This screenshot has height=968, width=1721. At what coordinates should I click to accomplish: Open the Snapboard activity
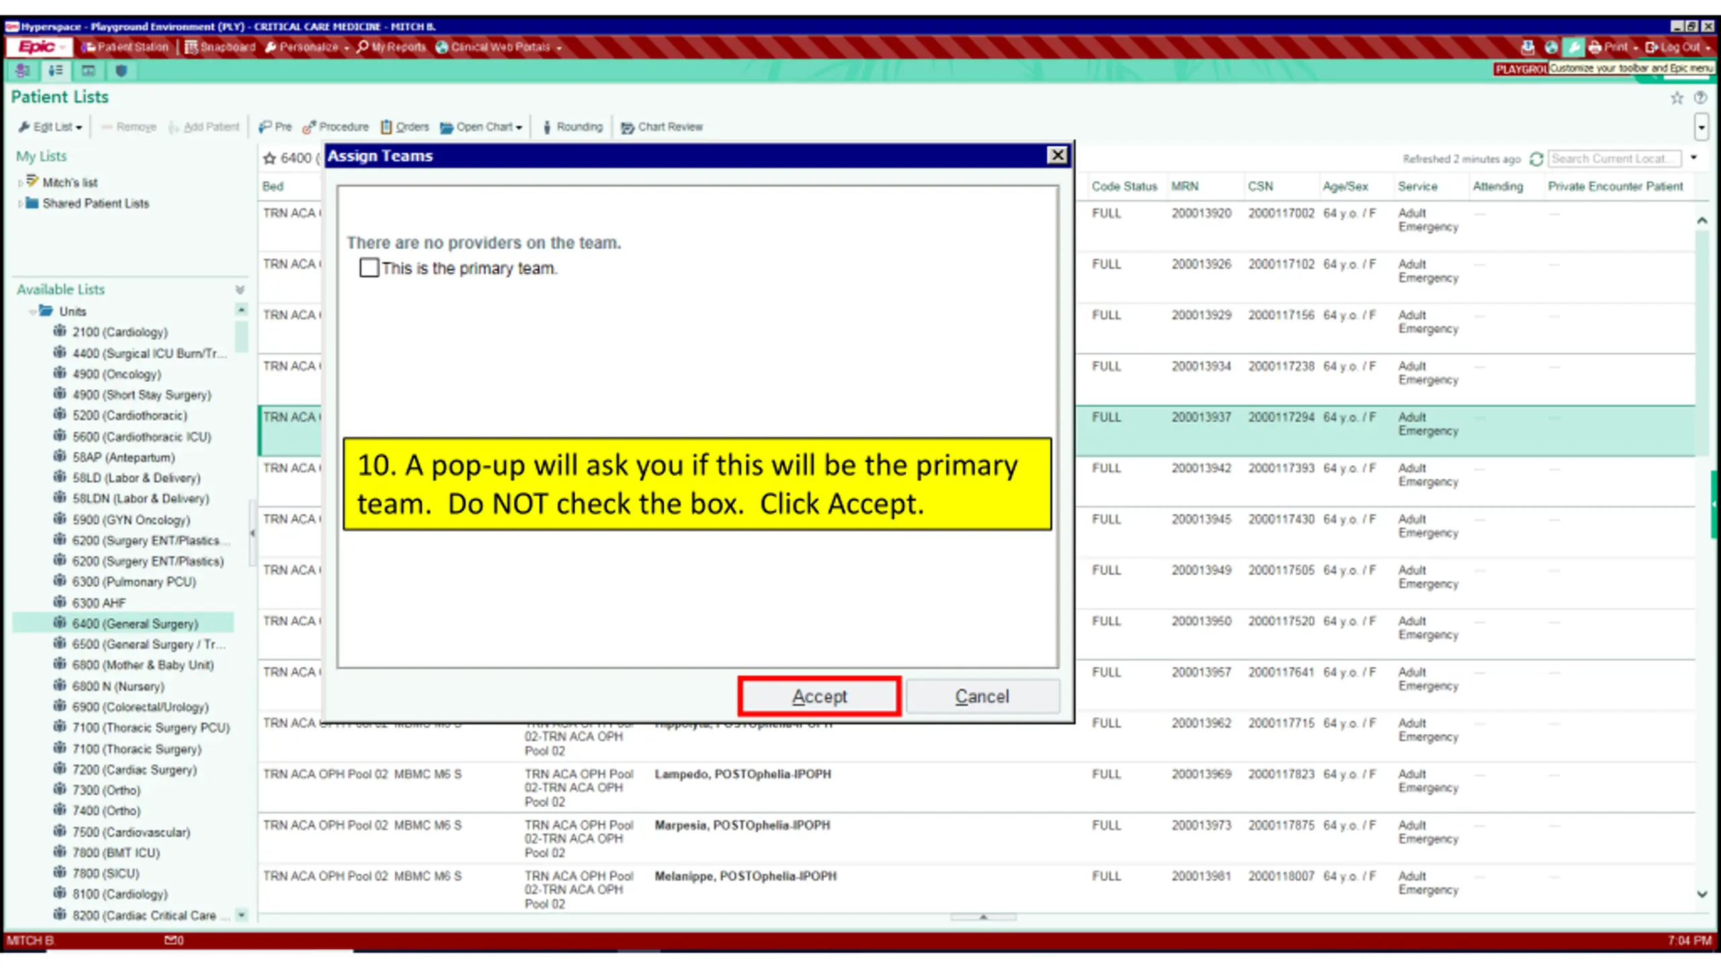point(221,47)
